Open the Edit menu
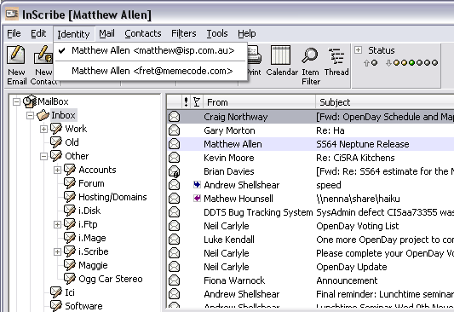Viewport: 454px width, 312px height. click(x=38, y=33)
